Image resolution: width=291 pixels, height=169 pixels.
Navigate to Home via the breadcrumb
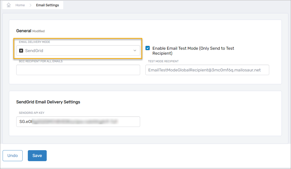pos(20,5)
